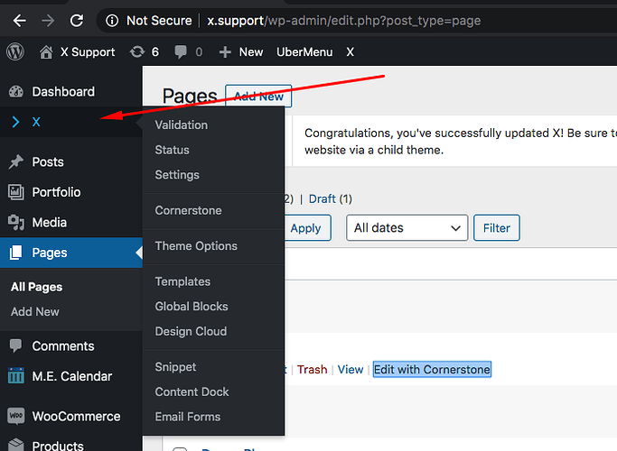Click New label in the admin bar
This screenshot has height=451, width=617.
pos(251,51)
